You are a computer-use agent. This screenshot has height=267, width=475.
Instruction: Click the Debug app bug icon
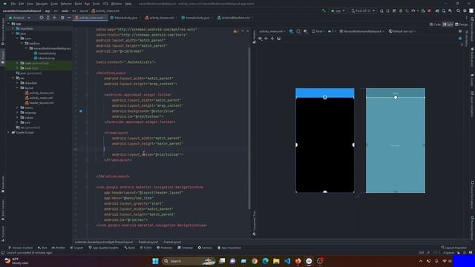pos(401,10)
